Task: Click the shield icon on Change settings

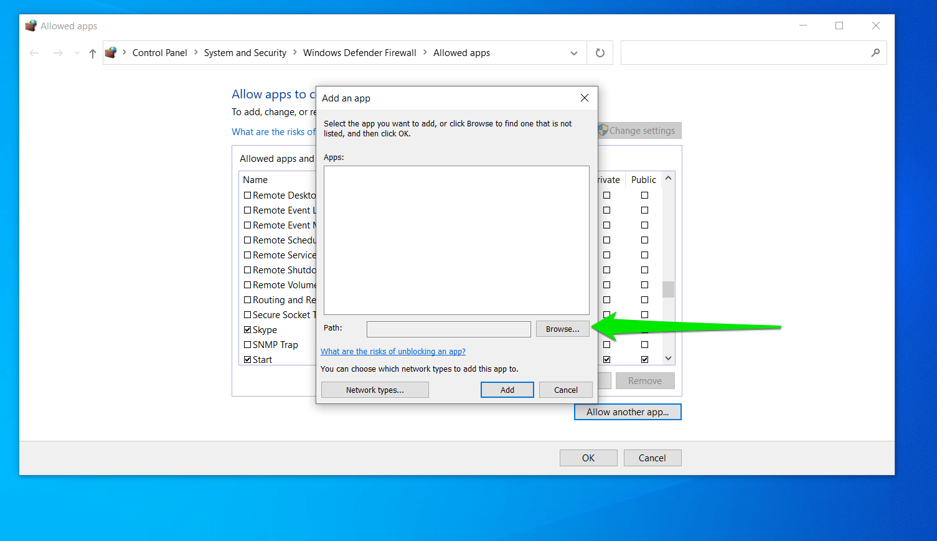Action: coord(603,130)
